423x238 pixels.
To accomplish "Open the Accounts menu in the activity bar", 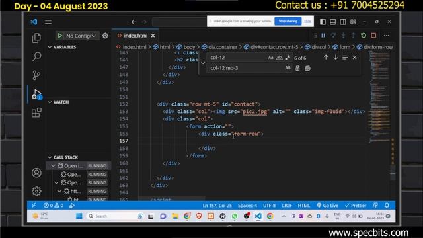I will (x=36, y=173).
